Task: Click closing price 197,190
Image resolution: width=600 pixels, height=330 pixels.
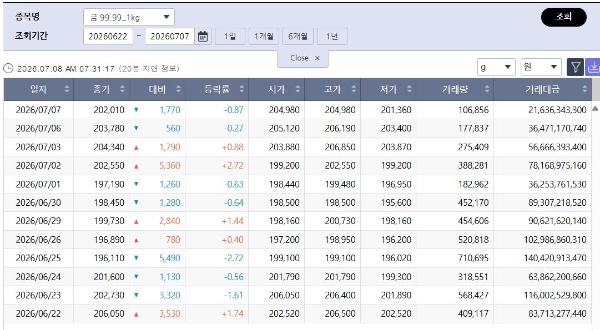Action: [x=109, y=184]
